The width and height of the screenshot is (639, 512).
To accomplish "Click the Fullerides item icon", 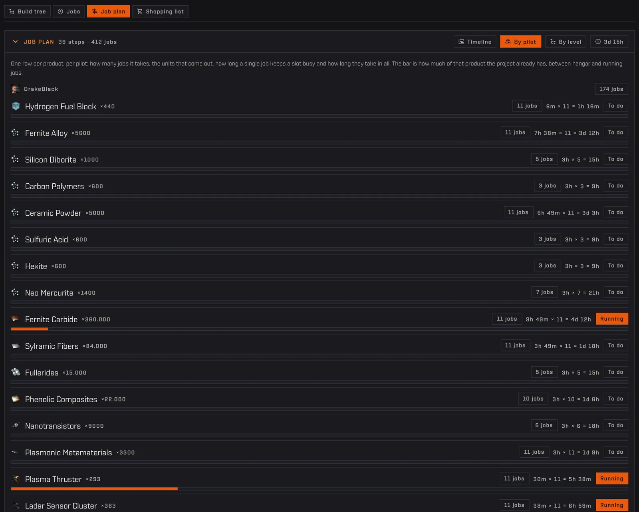I will [x=16, y=372].
